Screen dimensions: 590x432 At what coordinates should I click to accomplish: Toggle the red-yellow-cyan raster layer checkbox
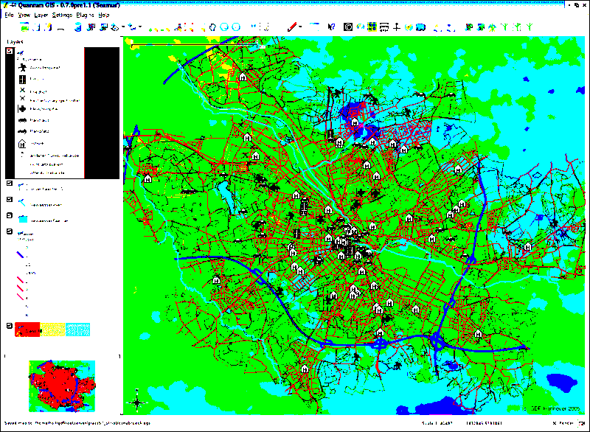(9, 326)
